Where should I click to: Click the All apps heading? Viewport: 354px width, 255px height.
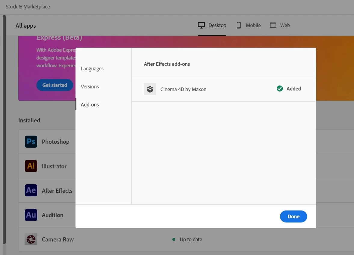point(26,26)
